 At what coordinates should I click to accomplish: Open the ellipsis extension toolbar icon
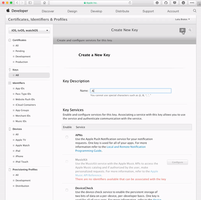192,3
